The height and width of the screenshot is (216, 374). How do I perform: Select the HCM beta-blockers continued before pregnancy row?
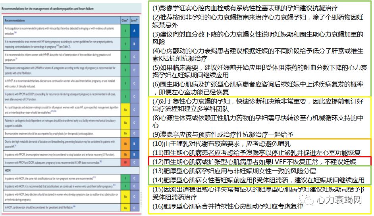71,186
